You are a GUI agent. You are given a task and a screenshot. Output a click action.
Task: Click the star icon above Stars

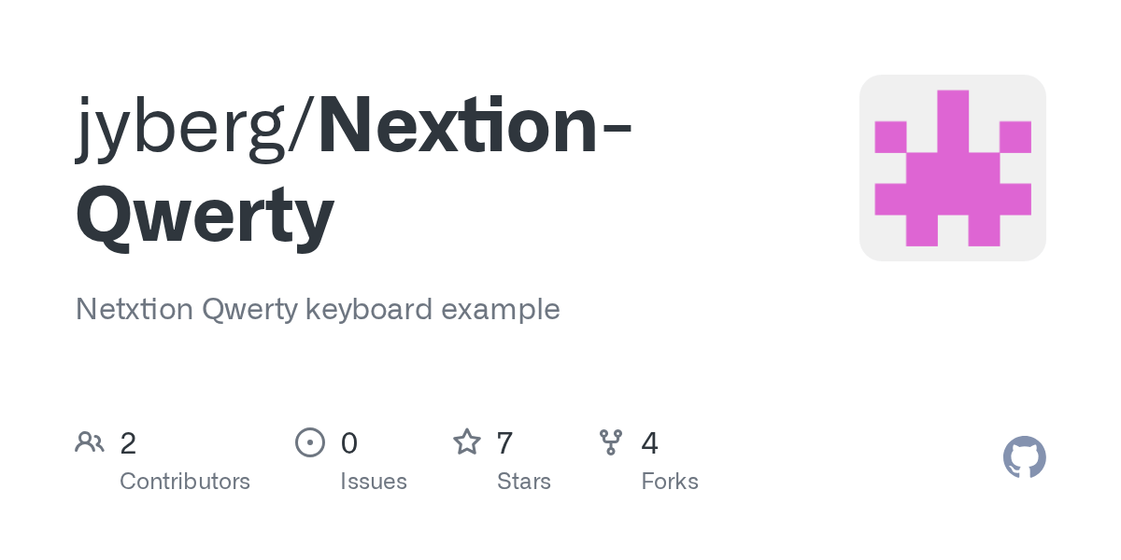(467, 441)
